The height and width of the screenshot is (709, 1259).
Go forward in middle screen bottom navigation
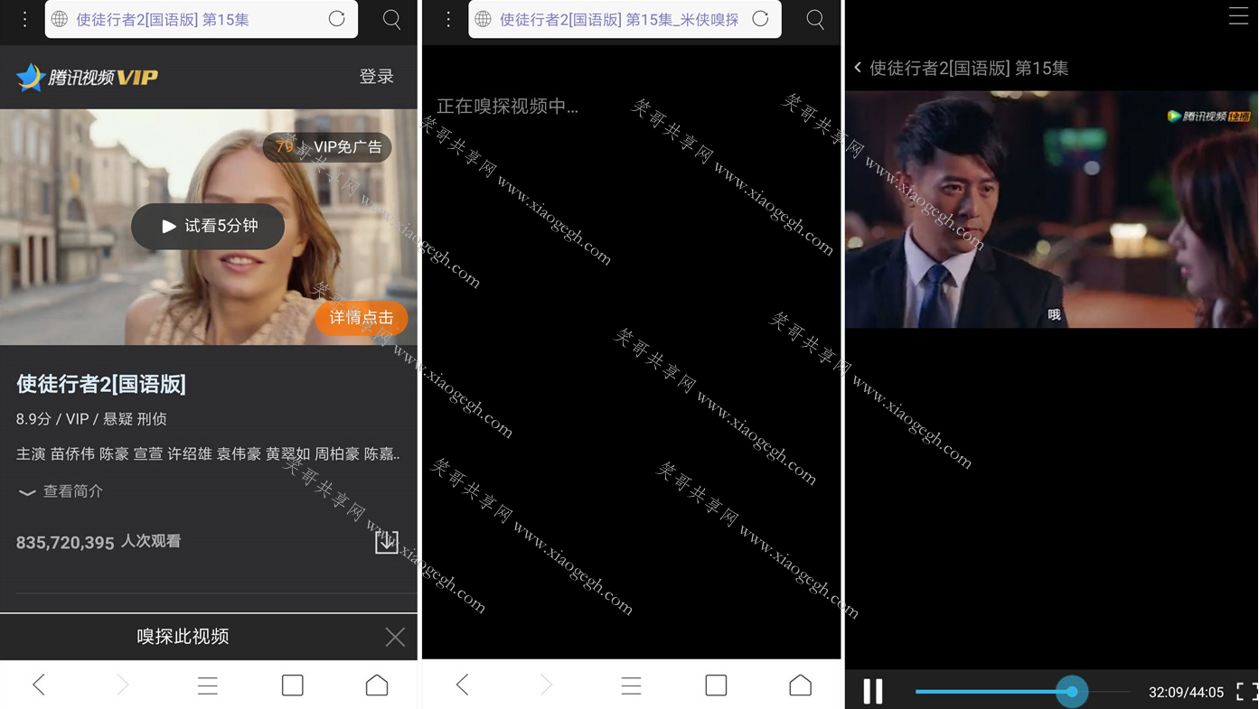click(x=547, y=685)
